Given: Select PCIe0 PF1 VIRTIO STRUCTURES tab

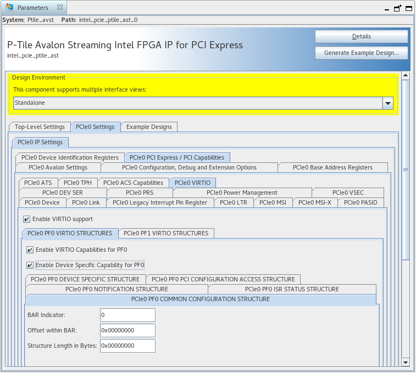Looking at the screenshot, I should [166, 233].
